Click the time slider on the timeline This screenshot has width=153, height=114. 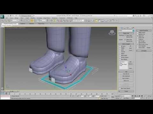pyautogui.click(x=12, y=91)
